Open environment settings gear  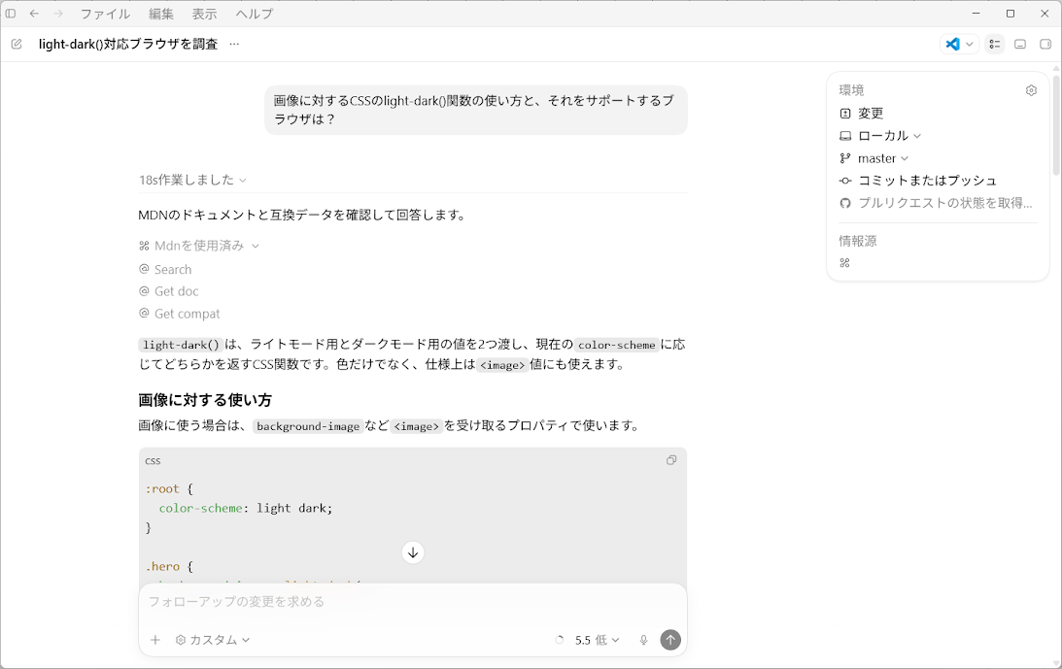tap(1031, 90)
